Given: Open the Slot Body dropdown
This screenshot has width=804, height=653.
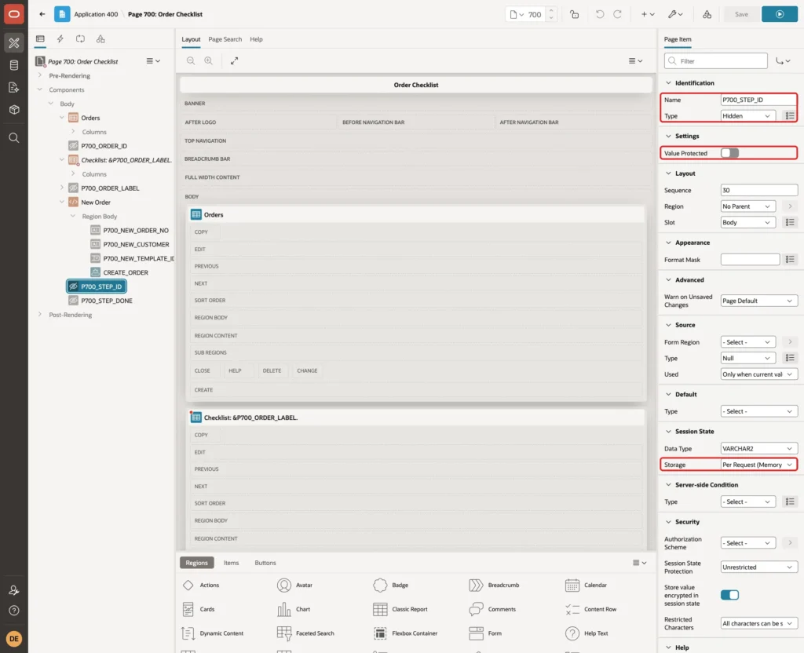Looking at the screenshot, I should click(747, 222).
